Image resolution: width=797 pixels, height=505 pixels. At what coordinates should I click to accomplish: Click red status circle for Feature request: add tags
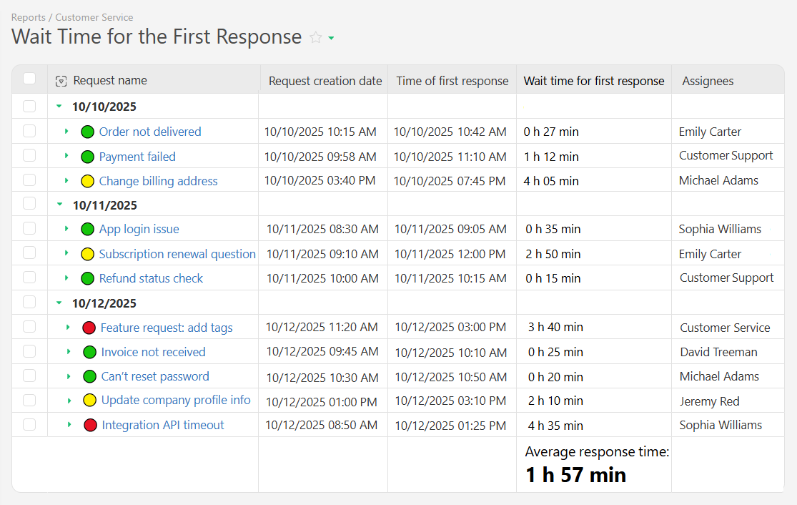tap(89, 328)
